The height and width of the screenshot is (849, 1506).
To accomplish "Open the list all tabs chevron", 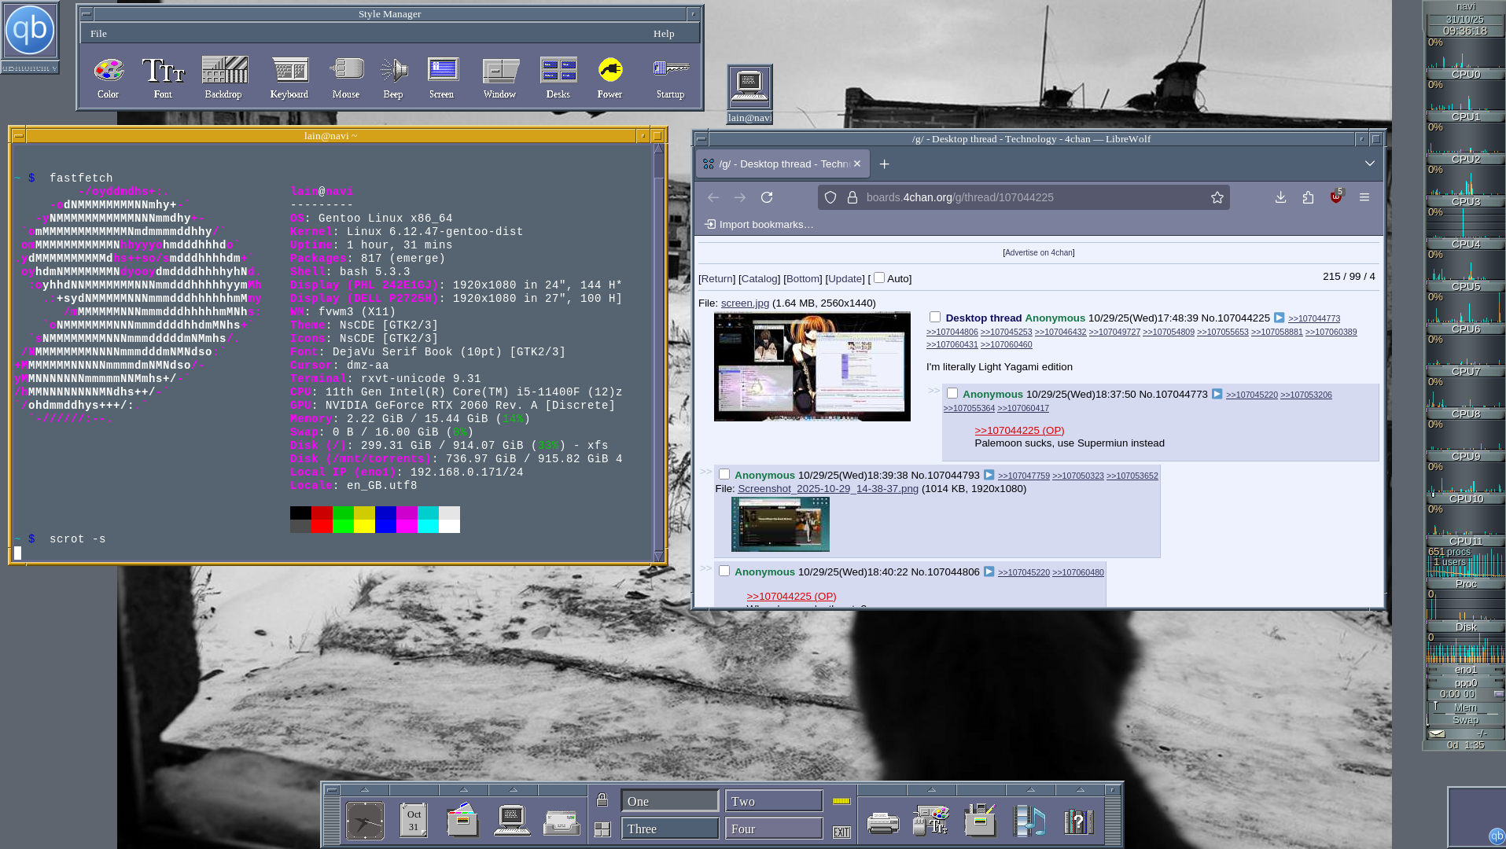I will 1369,164.
